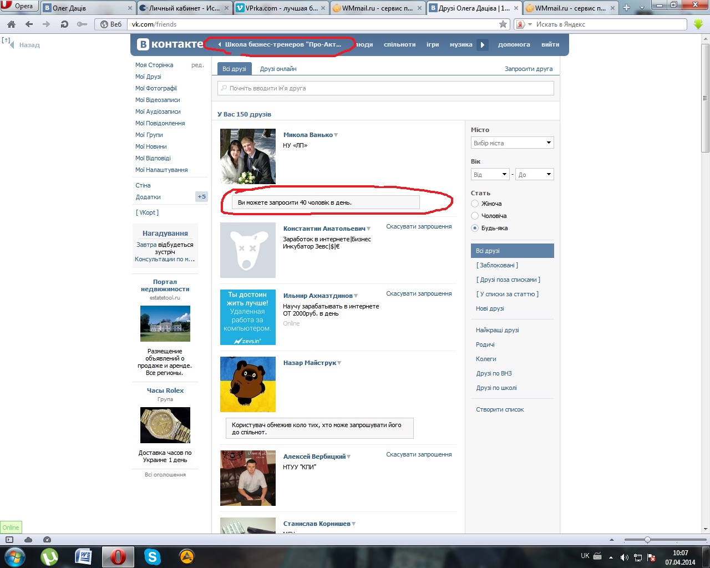Image resolution: width=710 pixels, height=568 pixels.
Task: Click the network icon in system tray
Action: click(638, 557)
